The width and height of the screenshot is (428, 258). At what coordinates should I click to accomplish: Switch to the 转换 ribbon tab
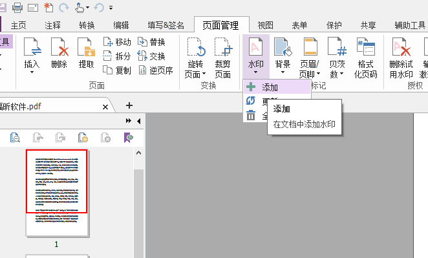pos(87,25)
